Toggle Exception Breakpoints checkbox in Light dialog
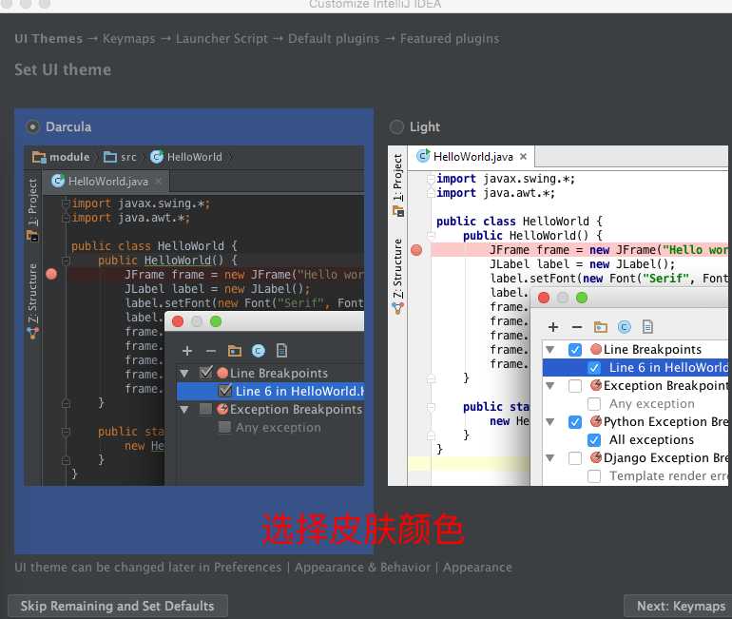The width and height of the screenshot is (732, 619). click(x=575, y=386)
